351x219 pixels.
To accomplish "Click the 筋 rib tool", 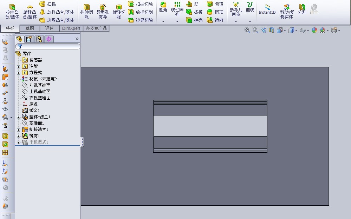I will (x=192, y=4).
